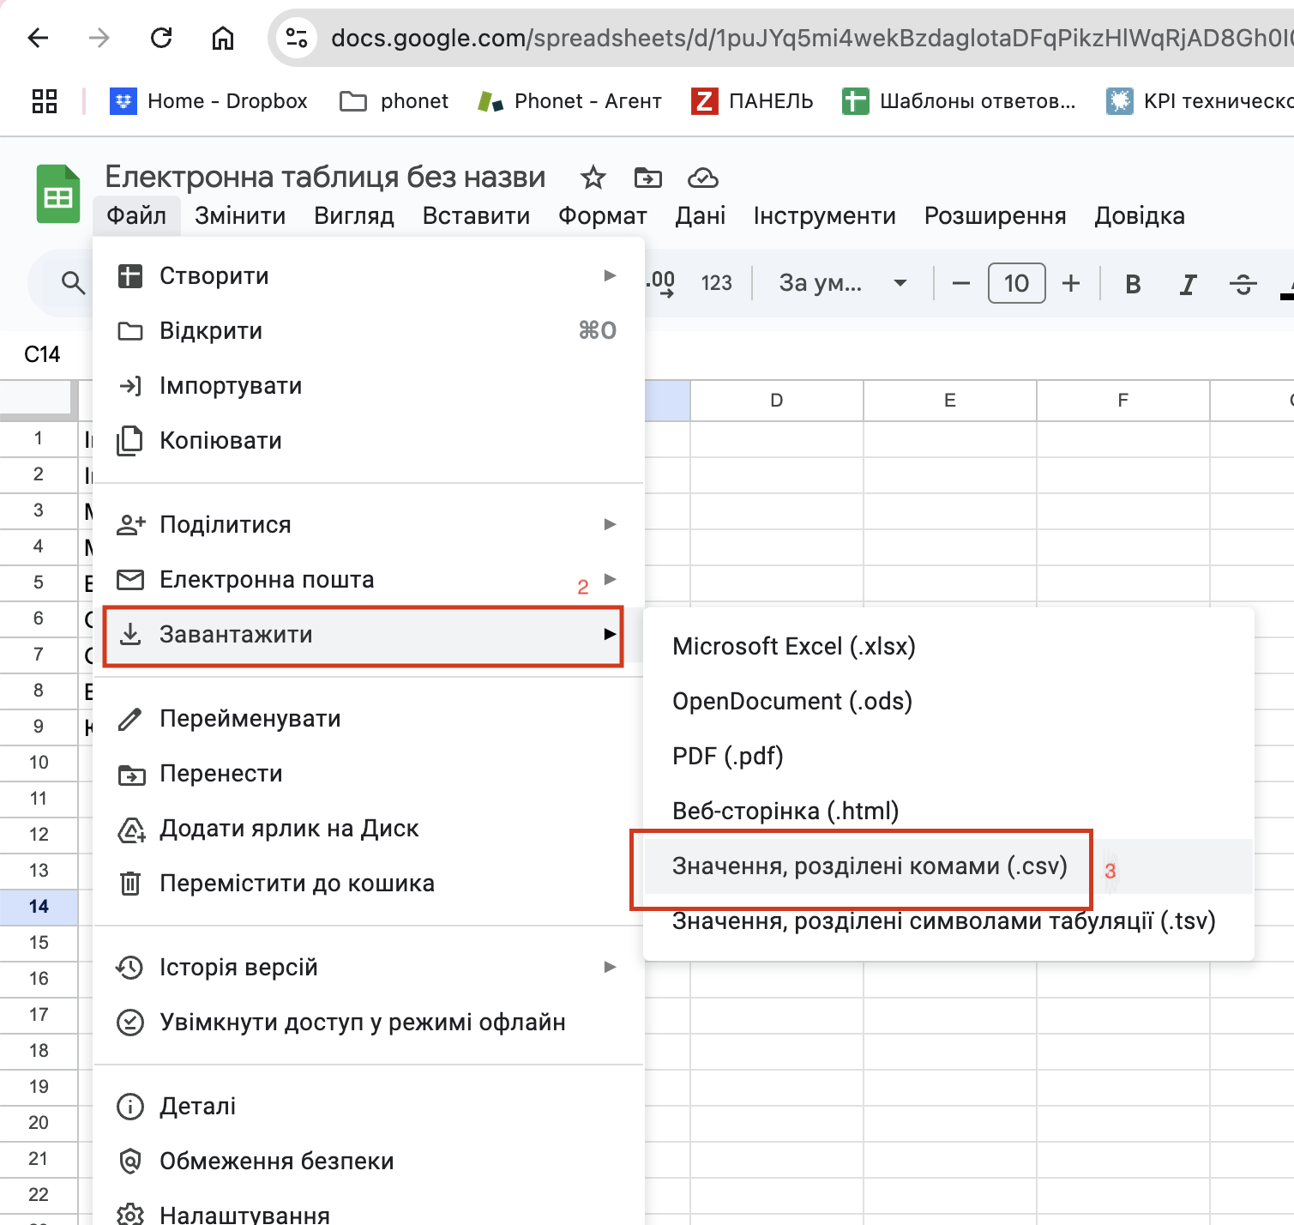Click the increase decimal places icon
The image size is (1294, 1225).
click(660, 283)
